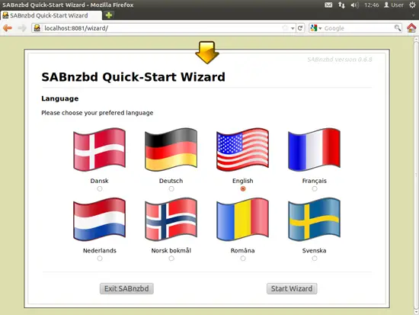This screenshot has height=315, width=419.
Task: Select the English radio button
Action: tap(243, 188)
